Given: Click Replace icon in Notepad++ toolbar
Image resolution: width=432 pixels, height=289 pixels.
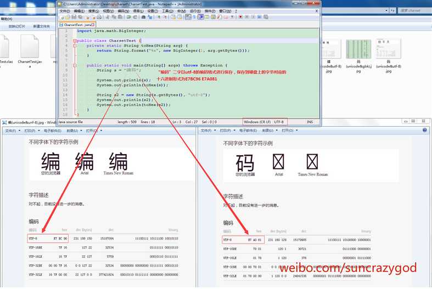Looking at the screenshot, I should coord(150,17).
